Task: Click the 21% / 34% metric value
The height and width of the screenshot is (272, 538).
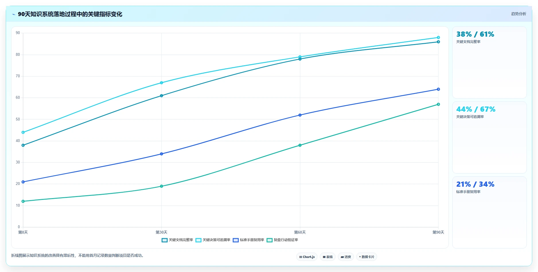Action: 475,184
